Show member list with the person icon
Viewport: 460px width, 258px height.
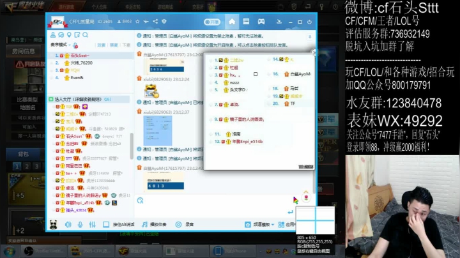(x=53, y=35)
